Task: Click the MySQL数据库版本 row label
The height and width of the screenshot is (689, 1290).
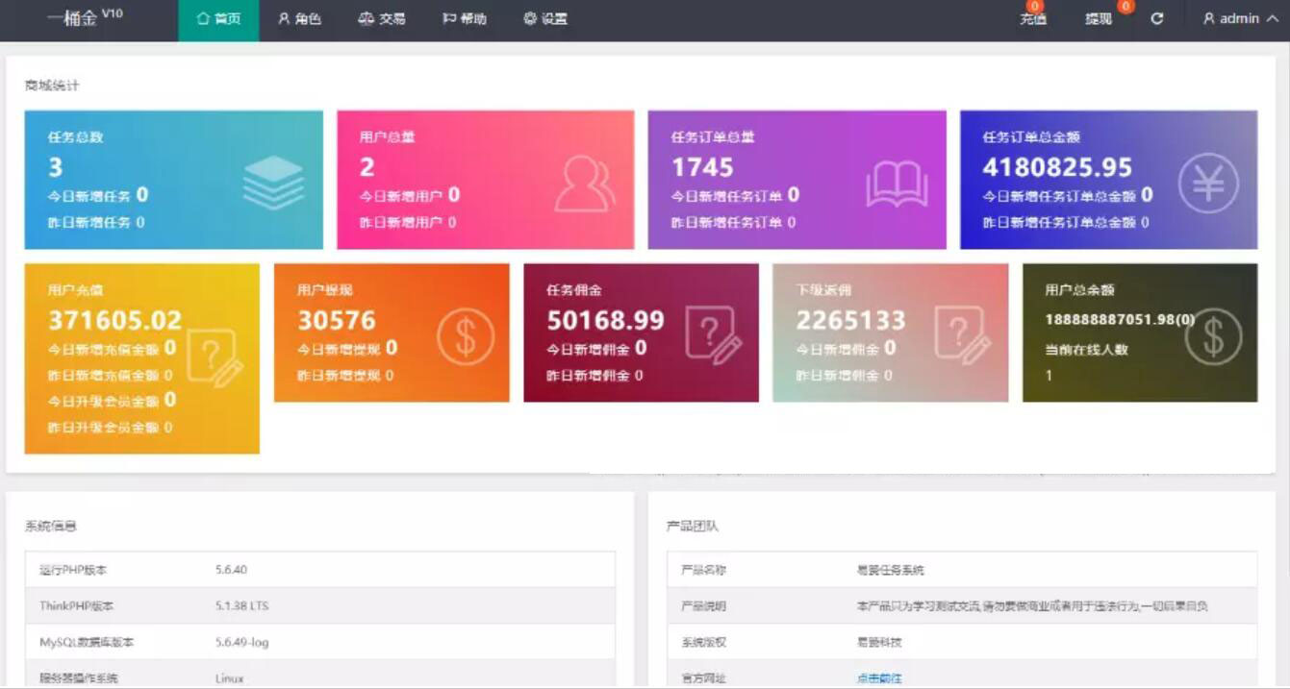Action: [87, 642]
